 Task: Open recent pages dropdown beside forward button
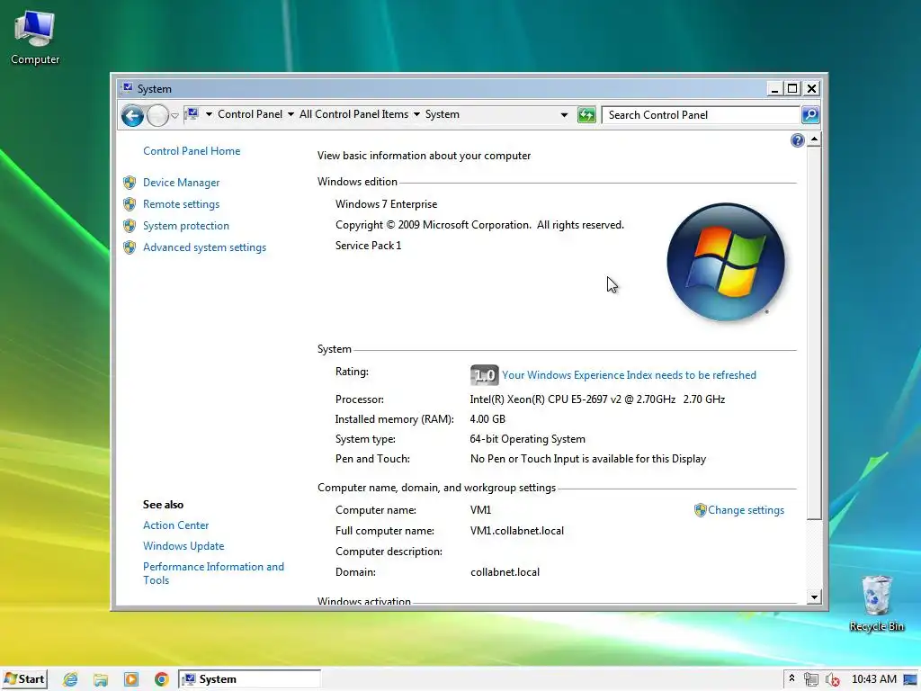point(174,116)
